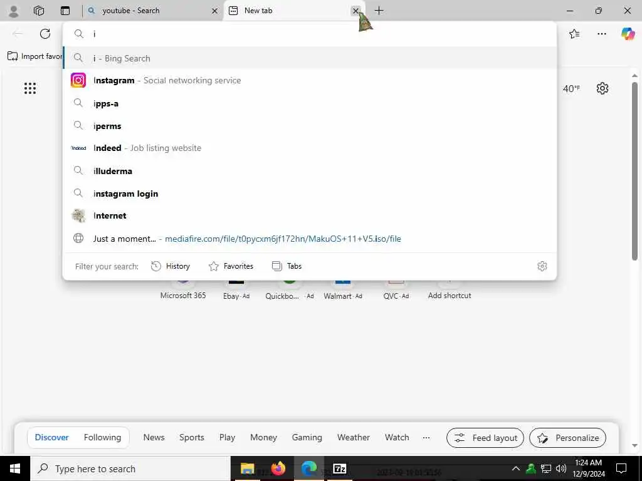Viewport: 642px width, 481px height.
Task: Open the Play feed category
Action: point(227,437)
